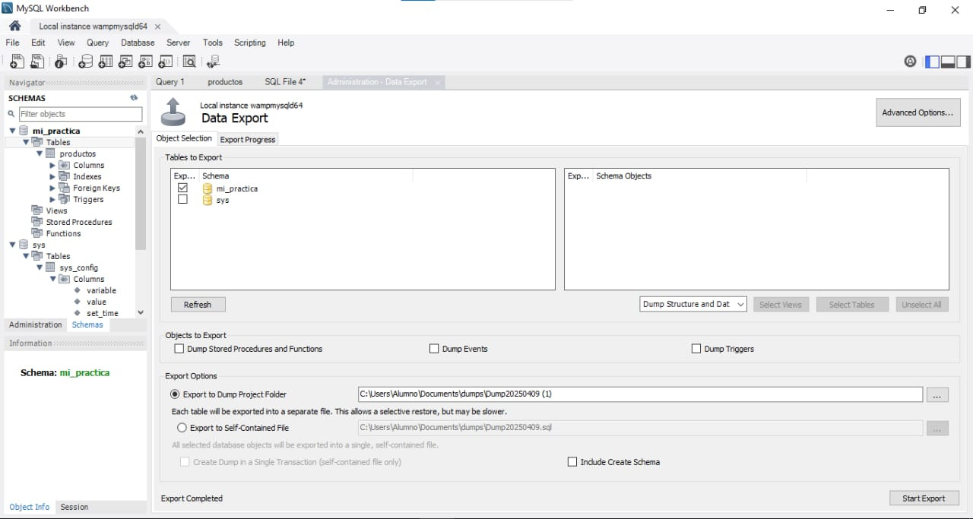Click the mi_practica database icon in Navigator

tap(24, 131)
